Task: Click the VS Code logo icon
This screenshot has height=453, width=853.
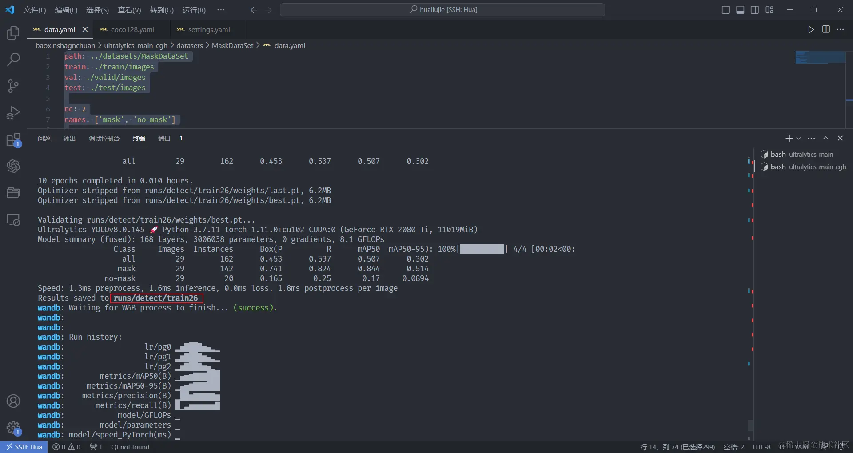Action: pos(10,10)
